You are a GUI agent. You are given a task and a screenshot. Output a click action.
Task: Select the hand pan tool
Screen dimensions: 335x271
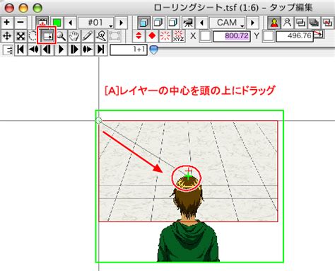tap(74, 36)
